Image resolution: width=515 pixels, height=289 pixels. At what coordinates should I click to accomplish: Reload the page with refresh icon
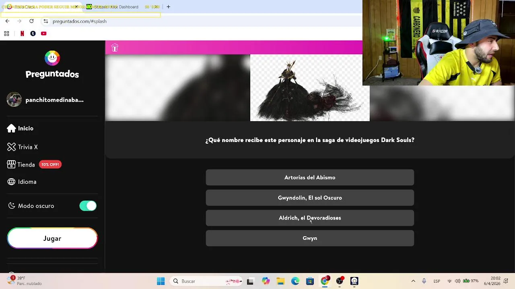click(x=31, y=21)
